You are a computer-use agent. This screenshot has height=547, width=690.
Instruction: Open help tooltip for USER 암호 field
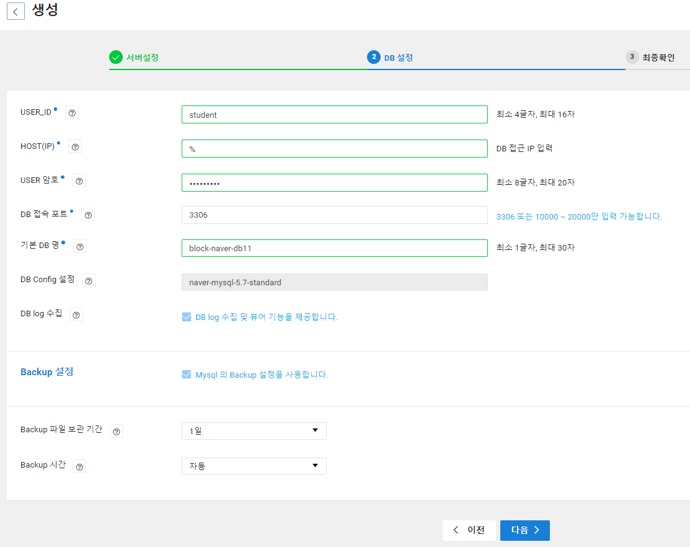pyautogui.click(x=79, y=181)
